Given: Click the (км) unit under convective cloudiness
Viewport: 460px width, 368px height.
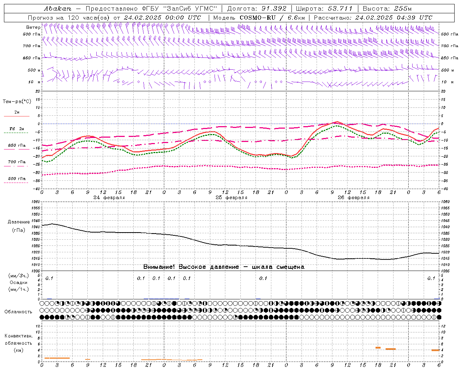Looking at the screenshot, I should click(x=18, y=350).
